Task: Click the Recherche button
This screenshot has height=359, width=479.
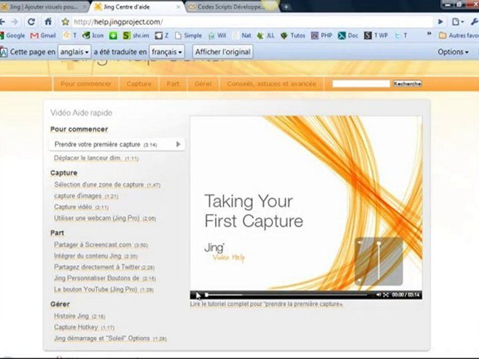Action: [x=408, y=84]
